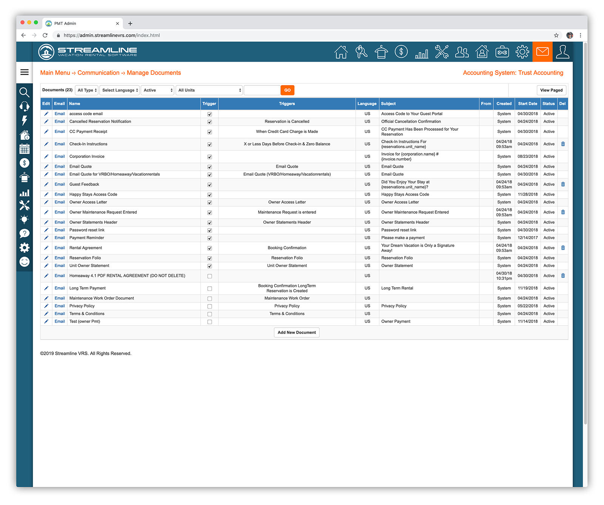Disable Trigger for Rental Agreement
This screenshot has height=505, width=604.
[x=210, y=248]
